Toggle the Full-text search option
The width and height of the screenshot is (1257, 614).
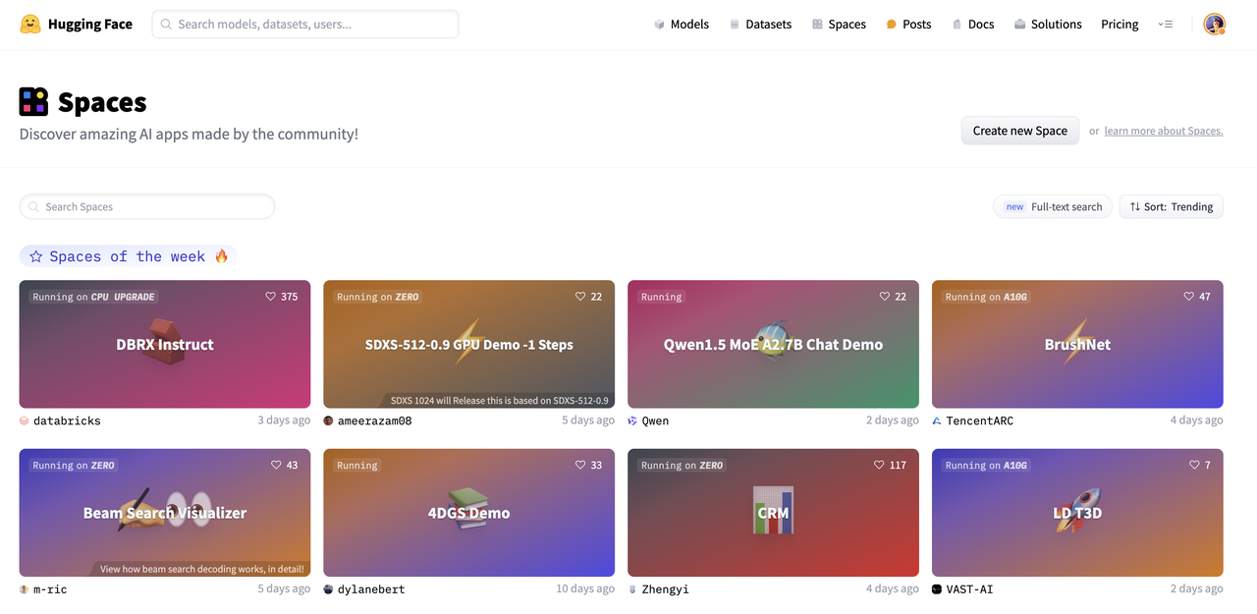[x=1053, y=206]
